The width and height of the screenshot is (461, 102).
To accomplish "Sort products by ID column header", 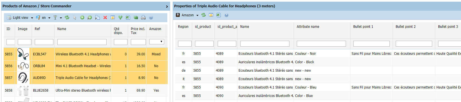I will pyautogui.click(x=9, y=31).
